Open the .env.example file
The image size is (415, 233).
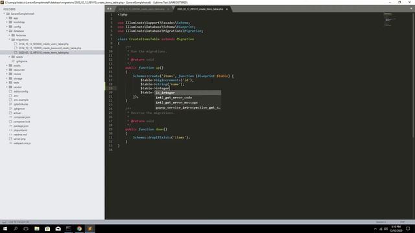tap(21, 100)
